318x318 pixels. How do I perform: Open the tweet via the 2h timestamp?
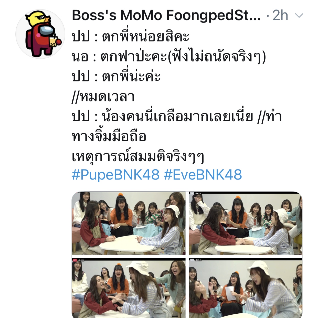(280, 15)
